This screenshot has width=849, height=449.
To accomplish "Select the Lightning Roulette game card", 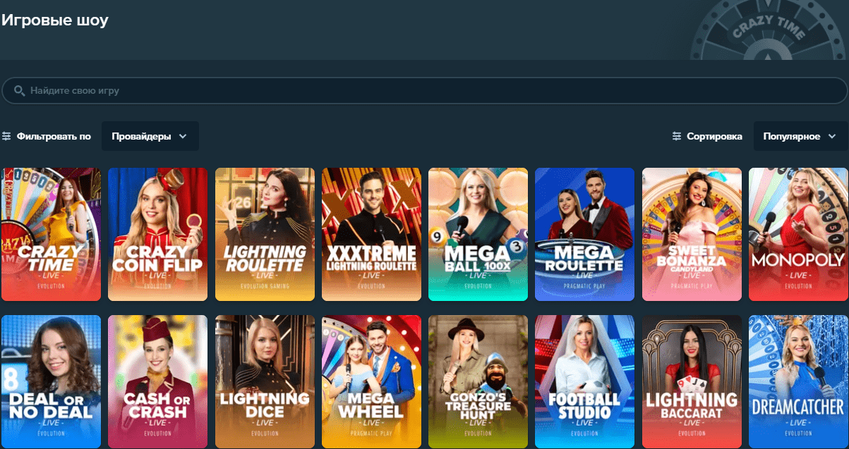I will click(265, 234).
